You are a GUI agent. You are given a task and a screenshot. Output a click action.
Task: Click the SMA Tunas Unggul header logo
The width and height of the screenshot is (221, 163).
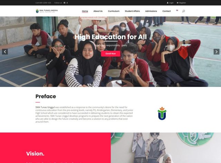[x=47, y=11]
